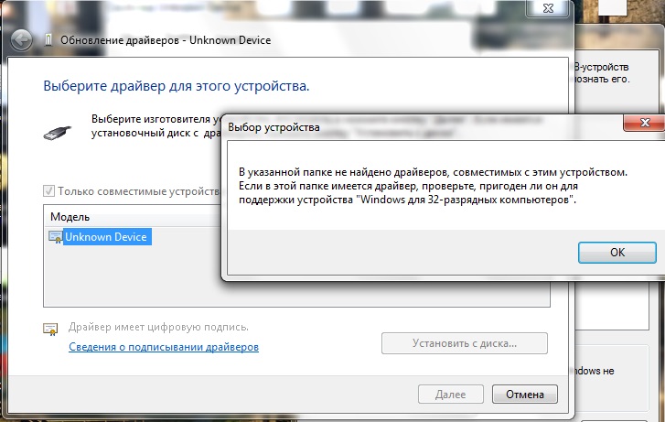This screenshot has height=422, width=665.
Task: Click the Выбор устройства dialog title bar
Action: pos(412,127)
